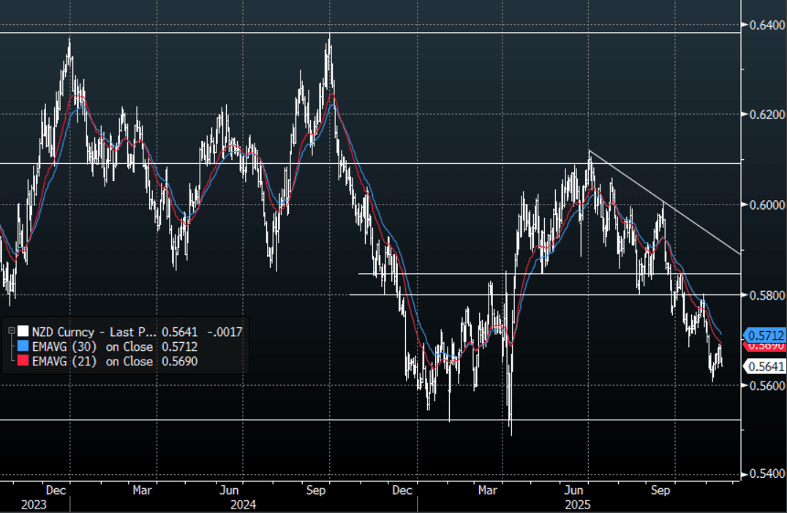The height and width of the screenshot is (513, 787).
Task: Click the red 0.5690 price axis tag
Action: [765, 346]
